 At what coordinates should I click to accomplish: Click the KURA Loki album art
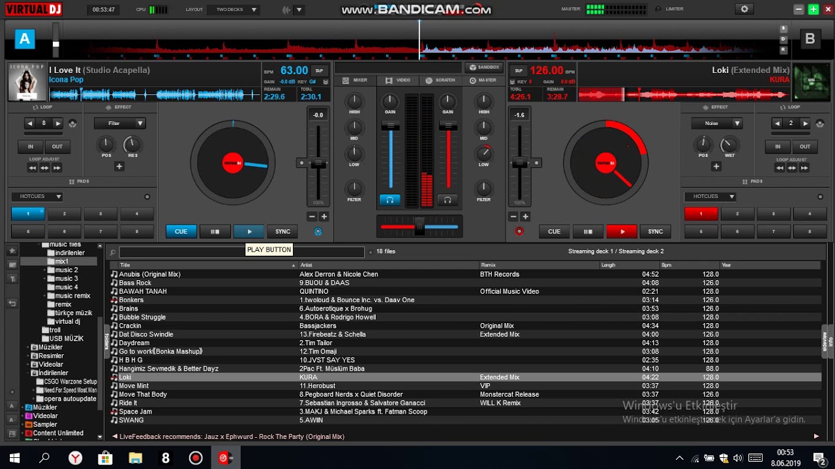click(810, 83)
